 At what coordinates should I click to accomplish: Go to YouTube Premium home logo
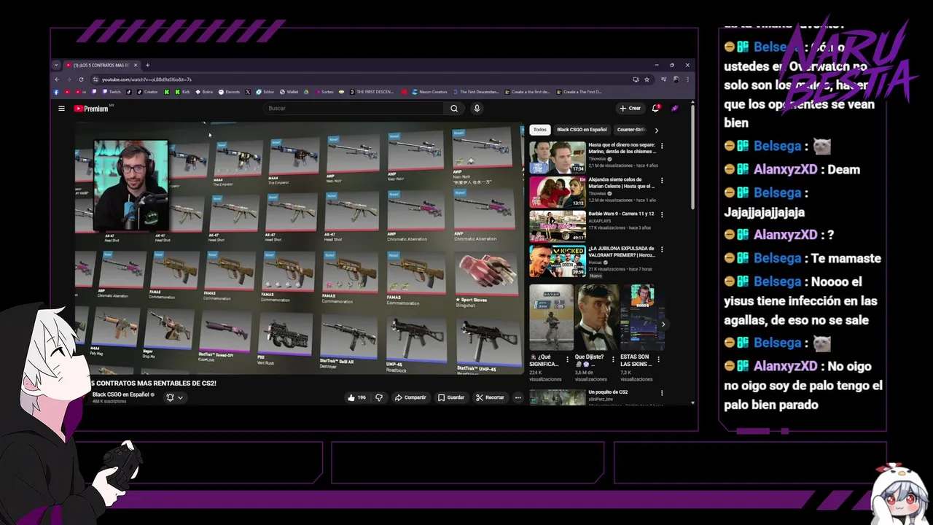point(93,109)
